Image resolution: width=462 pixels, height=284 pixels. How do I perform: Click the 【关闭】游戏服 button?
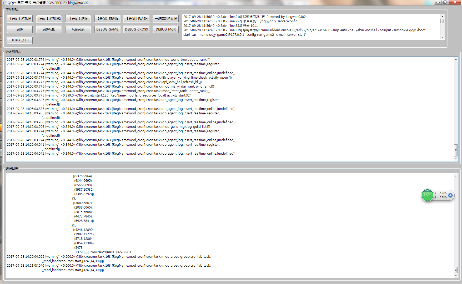[x=20, y=19]
